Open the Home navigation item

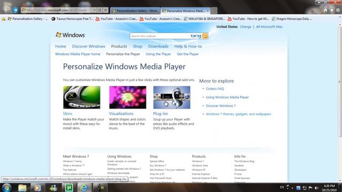(x=60, y=46)
